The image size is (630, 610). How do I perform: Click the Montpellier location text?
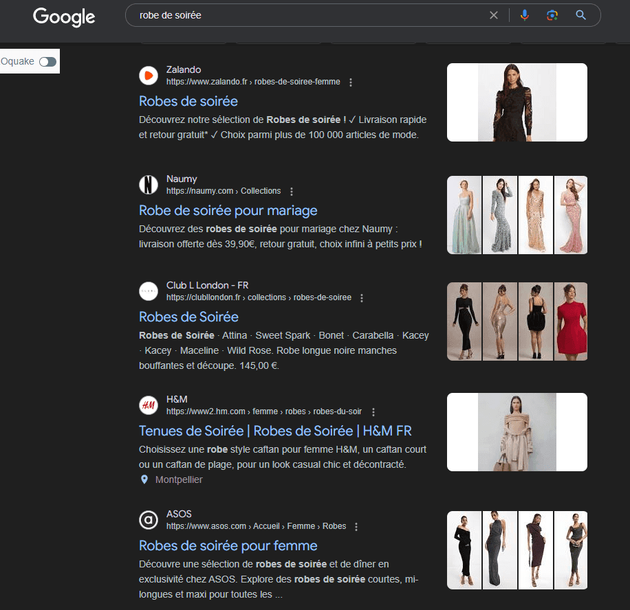click(179, 479)
